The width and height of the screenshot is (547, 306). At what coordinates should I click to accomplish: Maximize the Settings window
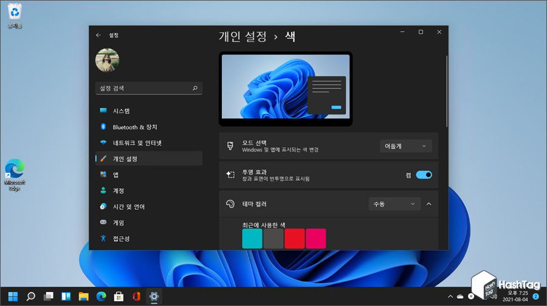pos(421,32)
